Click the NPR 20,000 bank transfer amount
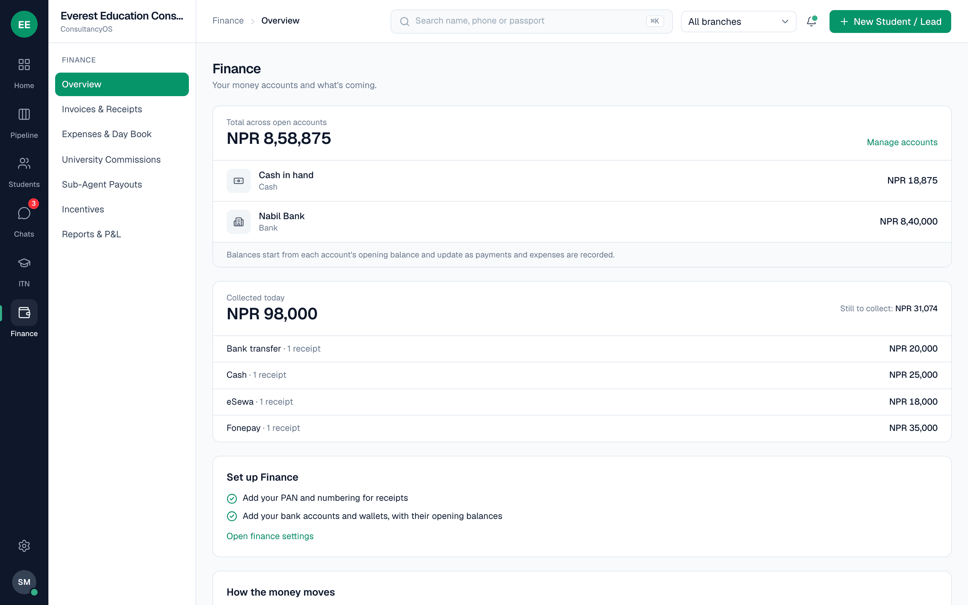The width and height of the screenshot is (968, 605). (913, 349)
